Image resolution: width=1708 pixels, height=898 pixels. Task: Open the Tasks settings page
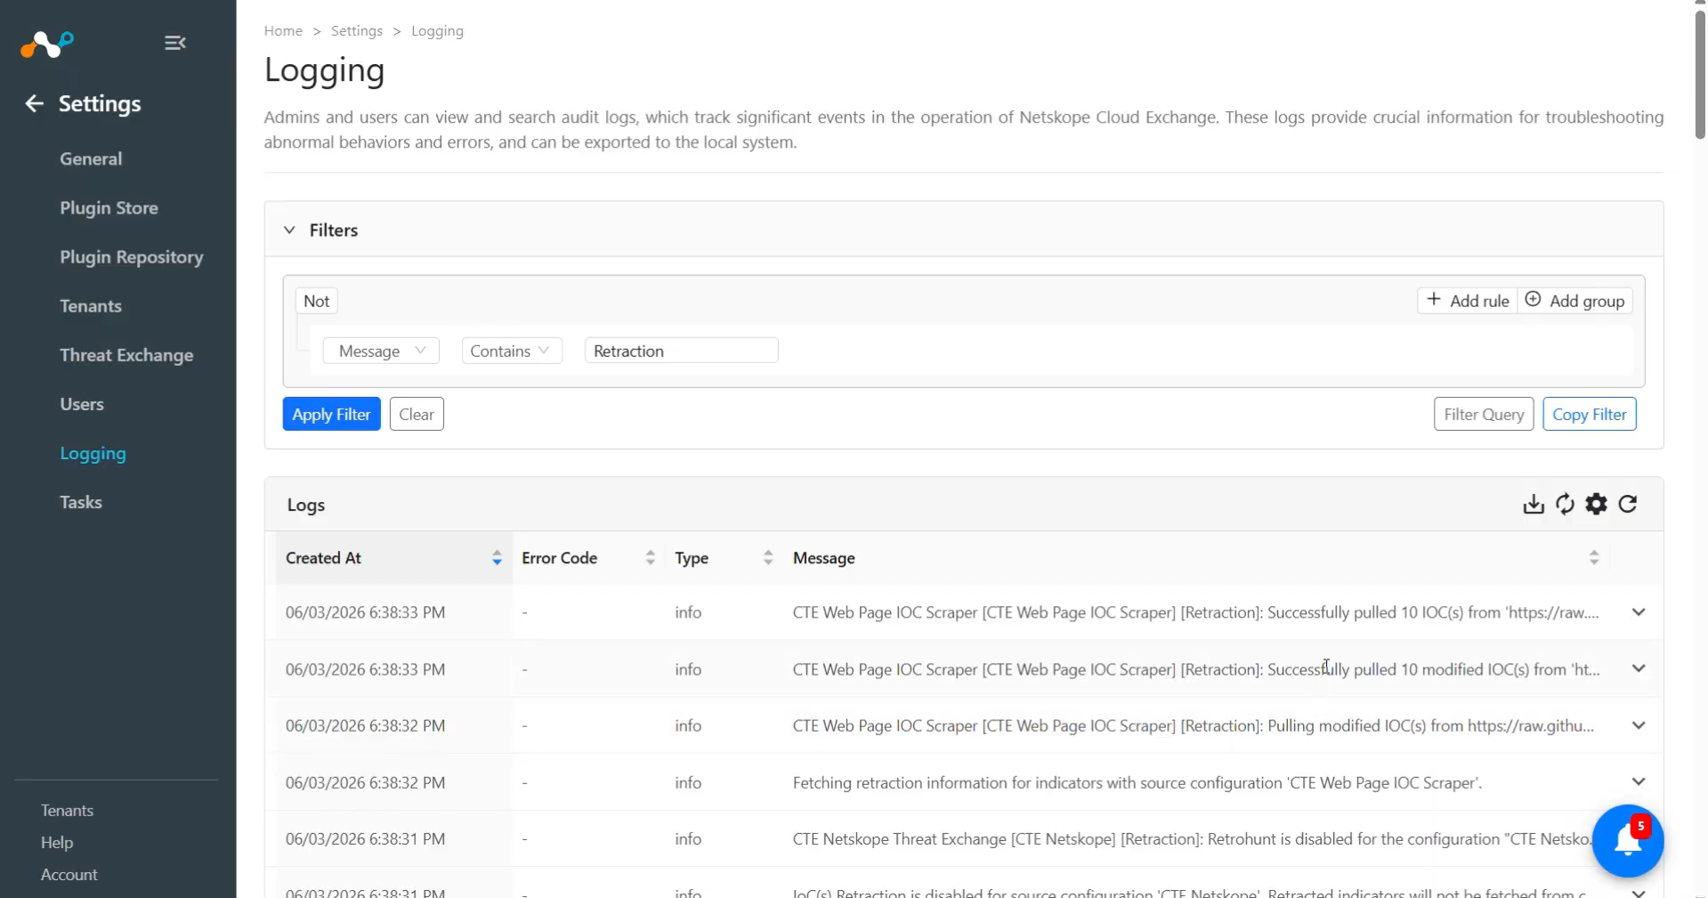pyautogui.click(x=81, y=502)
